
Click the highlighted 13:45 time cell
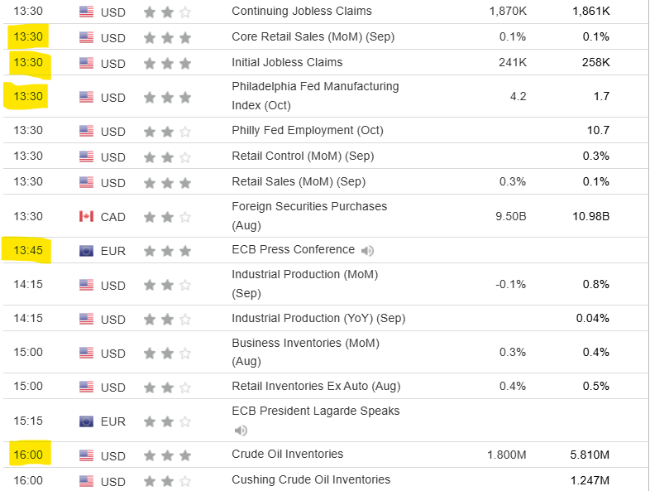coord(28,250)
